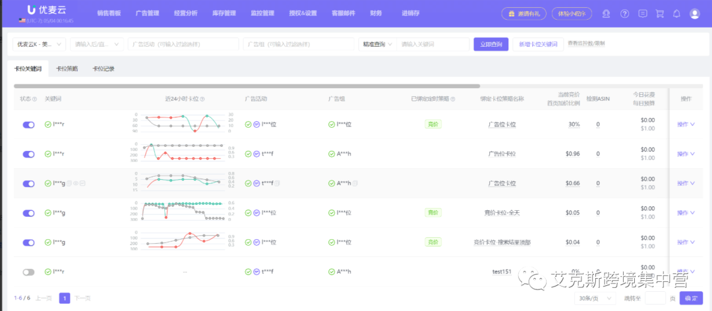Copy keyword l***g in the $0.66 row
Viewport: 712px width, 311px height.
point(69,183)
